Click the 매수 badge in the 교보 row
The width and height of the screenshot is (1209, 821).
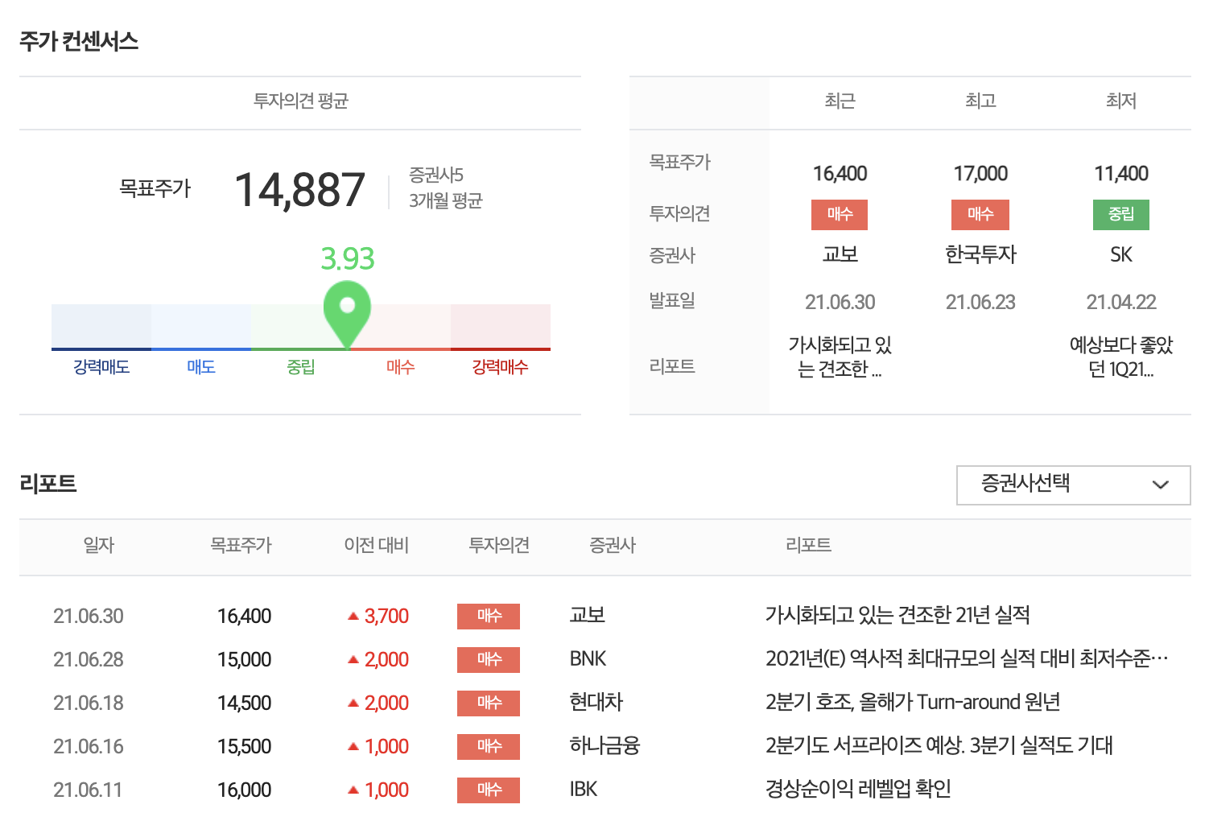pyautogui.click(x=489, y=617)
